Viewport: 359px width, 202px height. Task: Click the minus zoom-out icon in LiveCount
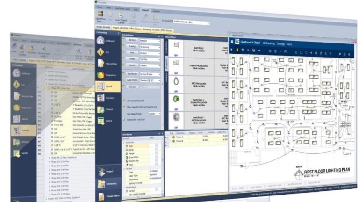248,50
